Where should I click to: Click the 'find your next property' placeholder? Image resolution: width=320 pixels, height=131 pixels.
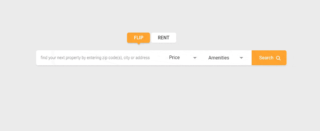pos(95,58)
